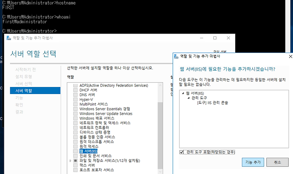The height and width of the screenshot is (174, 293).
Task: Expand the 파일 및 저장소 서비스 tree node
Action: coord(70,161)
